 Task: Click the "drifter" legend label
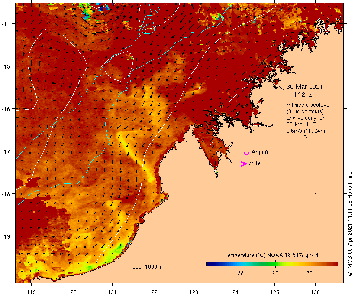click(x=255, y=163)
